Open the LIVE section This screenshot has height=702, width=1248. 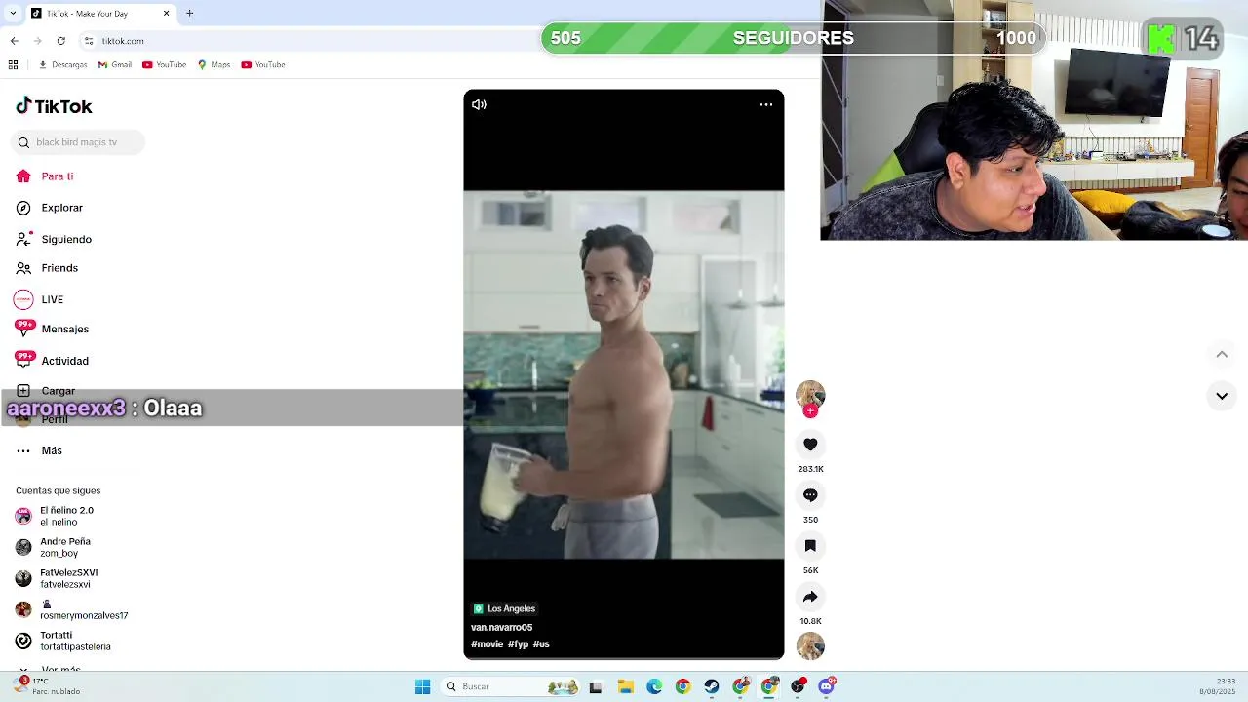[x=39, y=299]
